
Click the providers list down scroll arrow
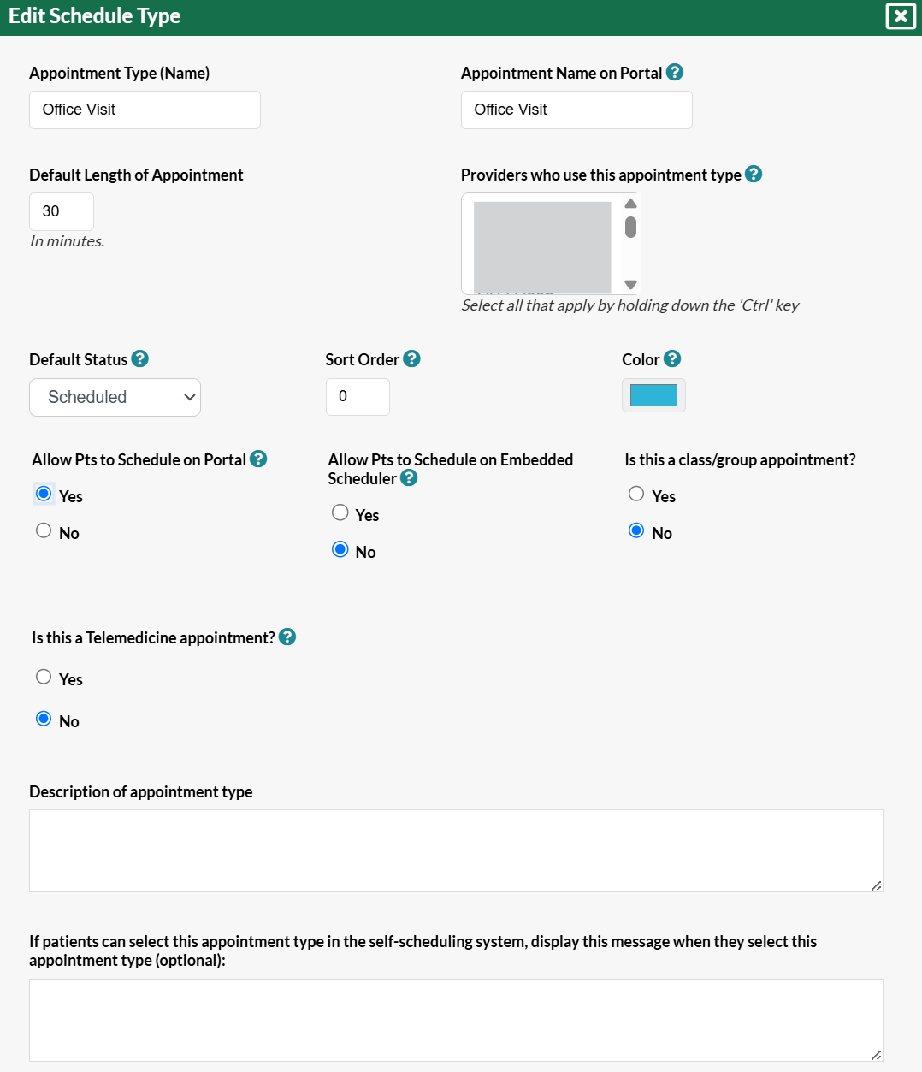pos(630,285)
